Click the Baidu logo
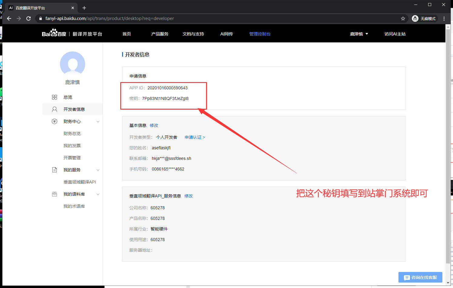 (54, 33)
